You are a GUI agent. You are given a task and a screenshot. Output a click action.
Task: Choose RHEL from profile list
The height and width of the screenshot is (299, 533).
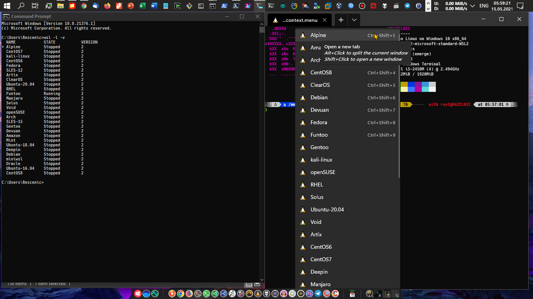coord(348,185)
